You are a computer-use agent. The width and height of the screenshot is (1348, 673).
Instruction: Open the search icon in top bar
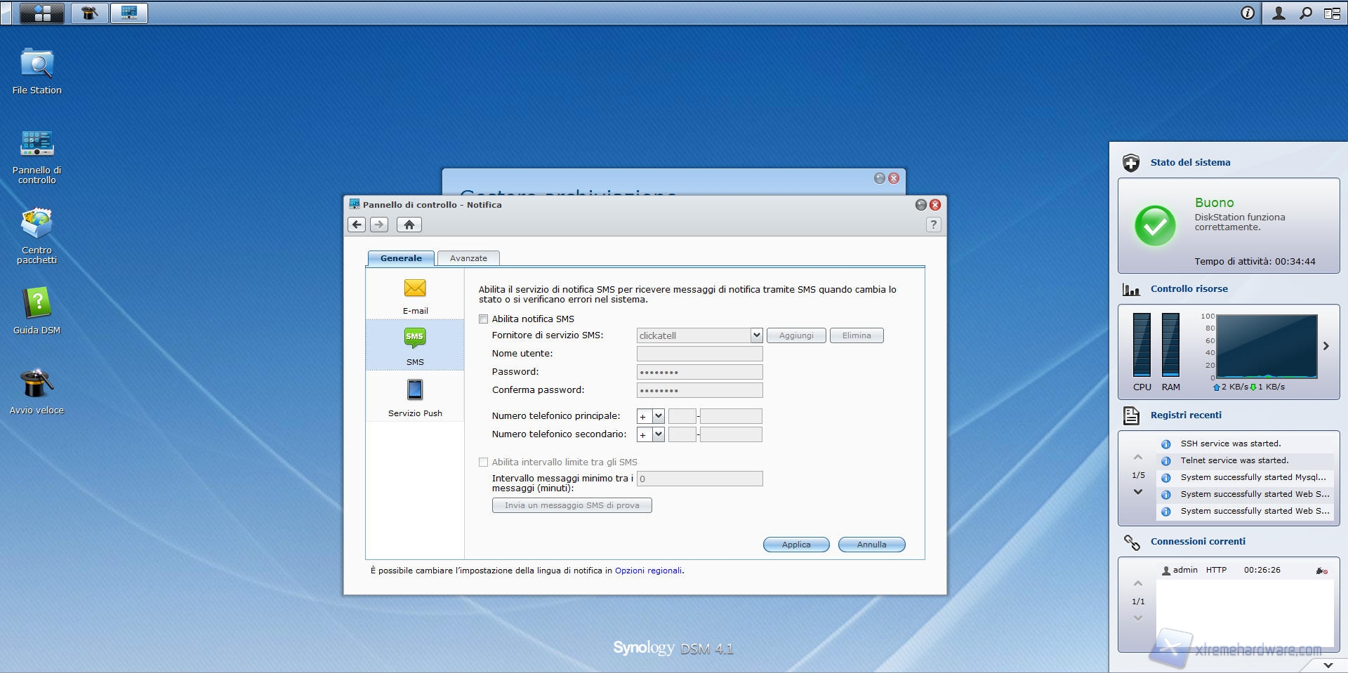(1305, 13)
